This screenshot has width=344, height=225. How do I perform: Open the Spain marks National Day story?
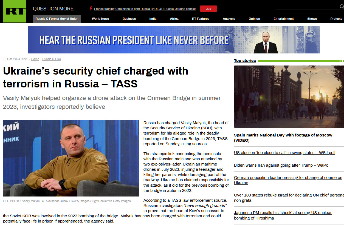coord(283,138)
